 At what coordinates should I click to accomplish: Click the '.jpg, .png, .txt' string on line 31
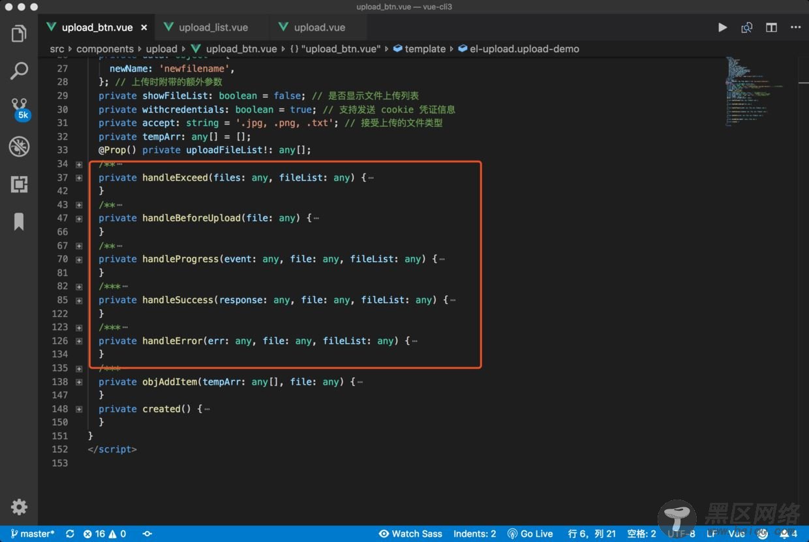284,123
